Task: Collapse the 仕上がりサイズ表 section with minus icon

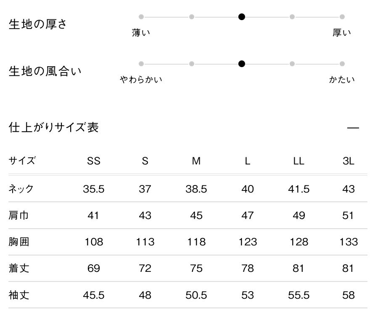Action: [353, 128]
